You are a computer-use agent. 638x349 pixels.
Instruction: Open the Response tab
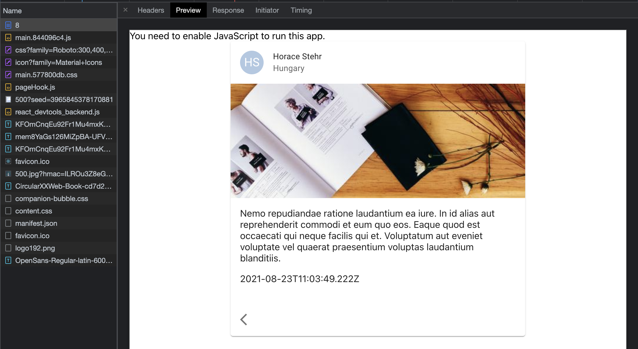(228, 10)
